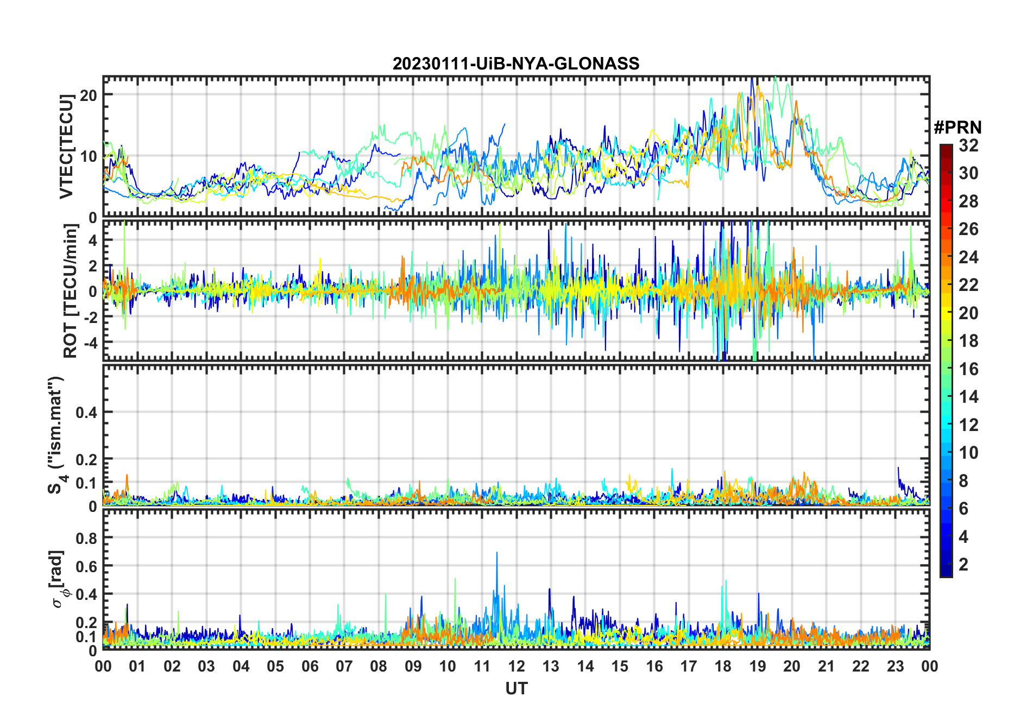Click sigma phi y-axis tick label 0.6
1033x722 pixels.
click(x=87, y=567)
